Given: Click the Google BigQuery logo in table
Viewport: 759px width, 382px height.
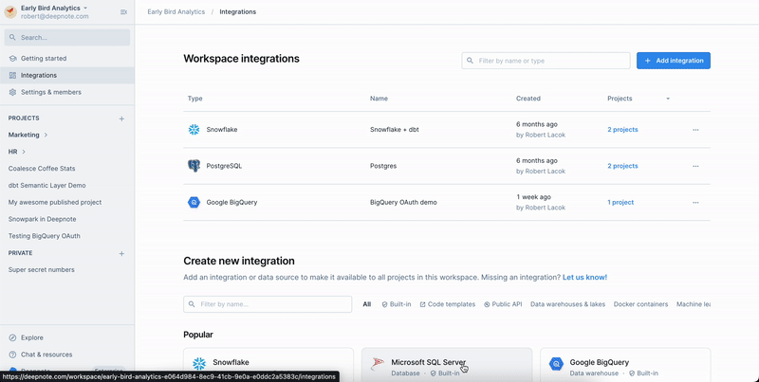Looking at the screenshot, I should [194, 203].
